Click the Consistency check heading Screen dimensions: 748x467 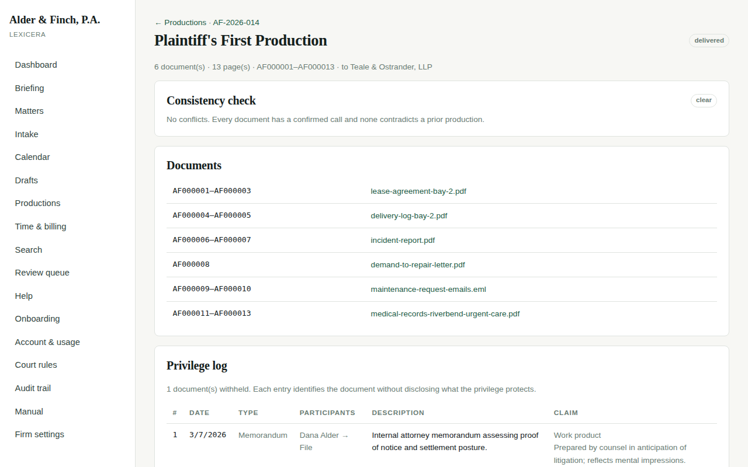211,100
